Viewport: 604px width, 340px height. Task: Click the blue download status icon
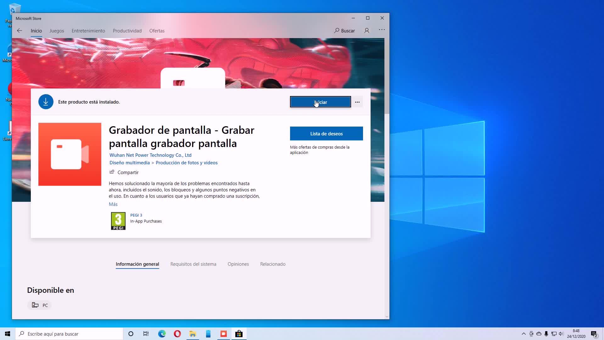pos(46,102)
